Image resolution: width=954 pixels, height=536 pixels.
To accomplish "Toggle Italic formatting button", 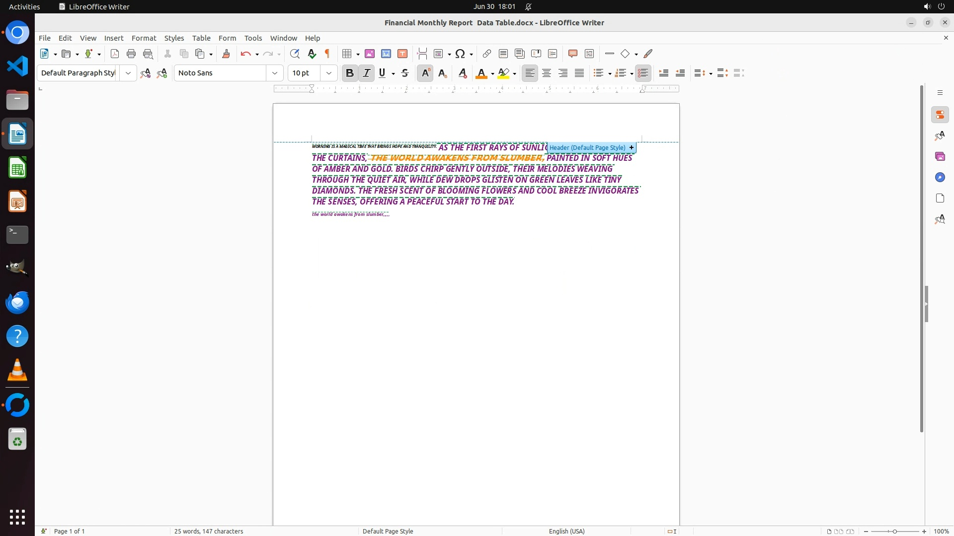I will (367, 73).
